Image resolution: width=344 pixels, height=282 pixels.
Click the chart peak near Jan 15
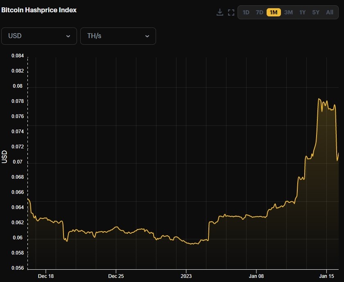(319, 99)
